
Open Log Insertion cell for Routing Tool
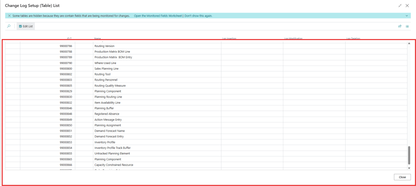click(x=252, y=74)
